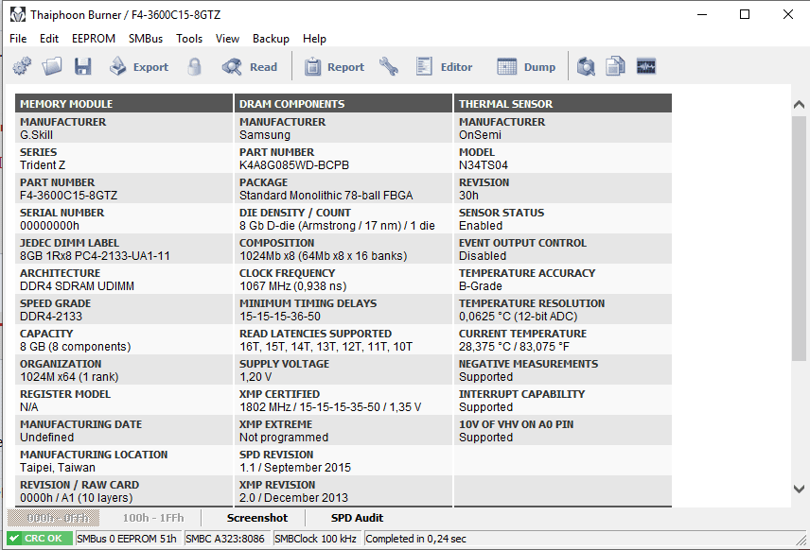Click the waveform monitor icon
The width and height of the screenshot is (810, 550).
pos(645,66)
